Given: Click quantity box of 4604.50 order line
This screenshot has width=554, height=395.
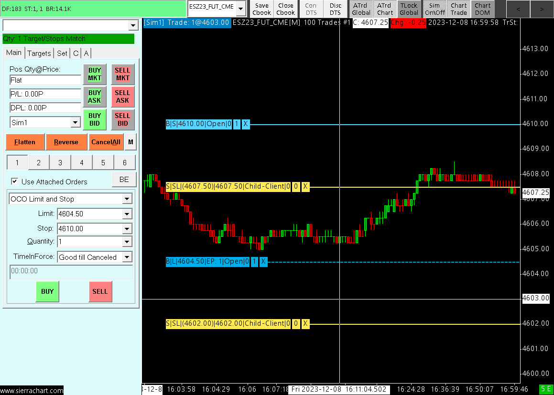Looking at the screenshot, I should pos(254,262).
